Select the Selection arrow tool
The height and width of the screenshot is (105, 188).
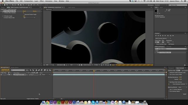pos(2,5)
